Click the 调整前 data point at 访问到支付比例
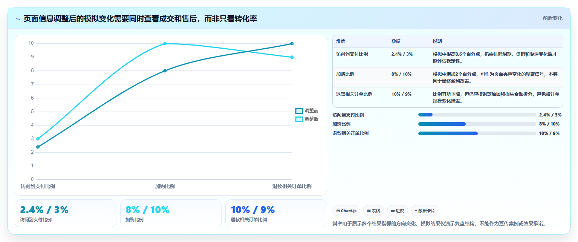 (38, 147)
